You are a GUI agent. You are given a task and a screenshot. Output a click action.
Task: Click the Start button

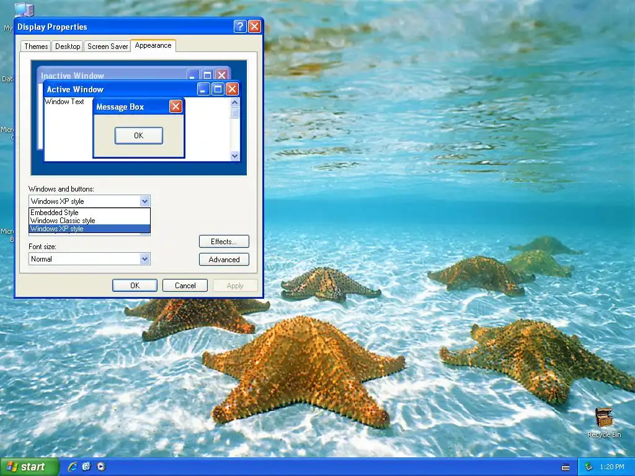coord(29,467)
